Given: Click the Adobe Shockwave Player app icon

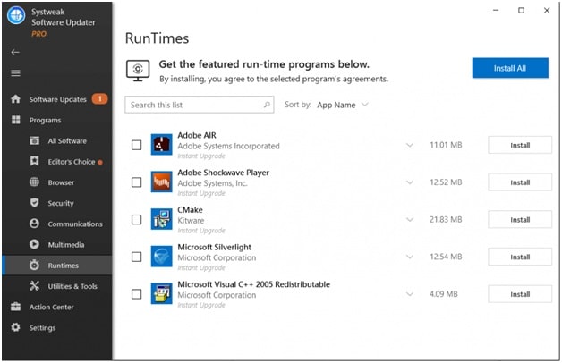Looking at the screenshot, I should pyautogui.click(x=161, y=181).
